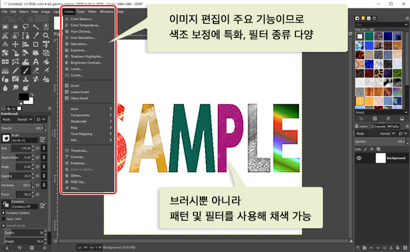Click the Background layer thumbnail
410x252 pixels.
(x=381, y=158)
